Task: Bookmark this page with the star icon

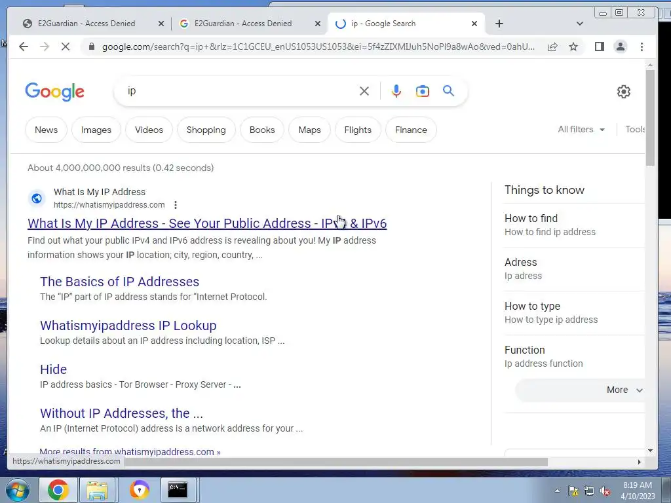Action: [573, 47]
